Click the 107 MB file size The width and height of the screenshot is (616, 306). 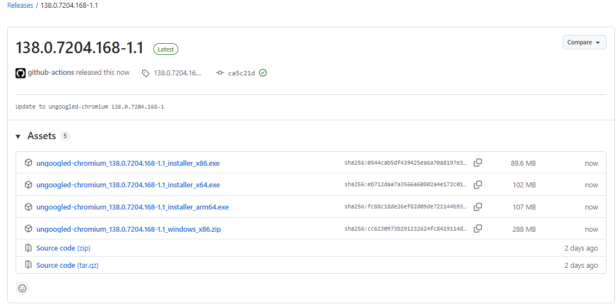tap(524, 207)
